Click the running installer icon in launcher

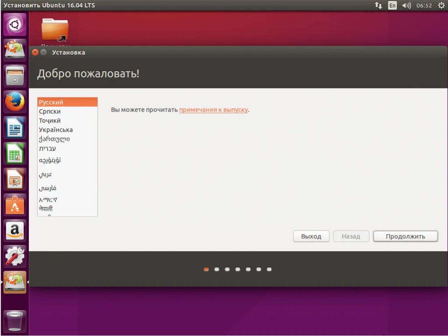click(15, 282)
